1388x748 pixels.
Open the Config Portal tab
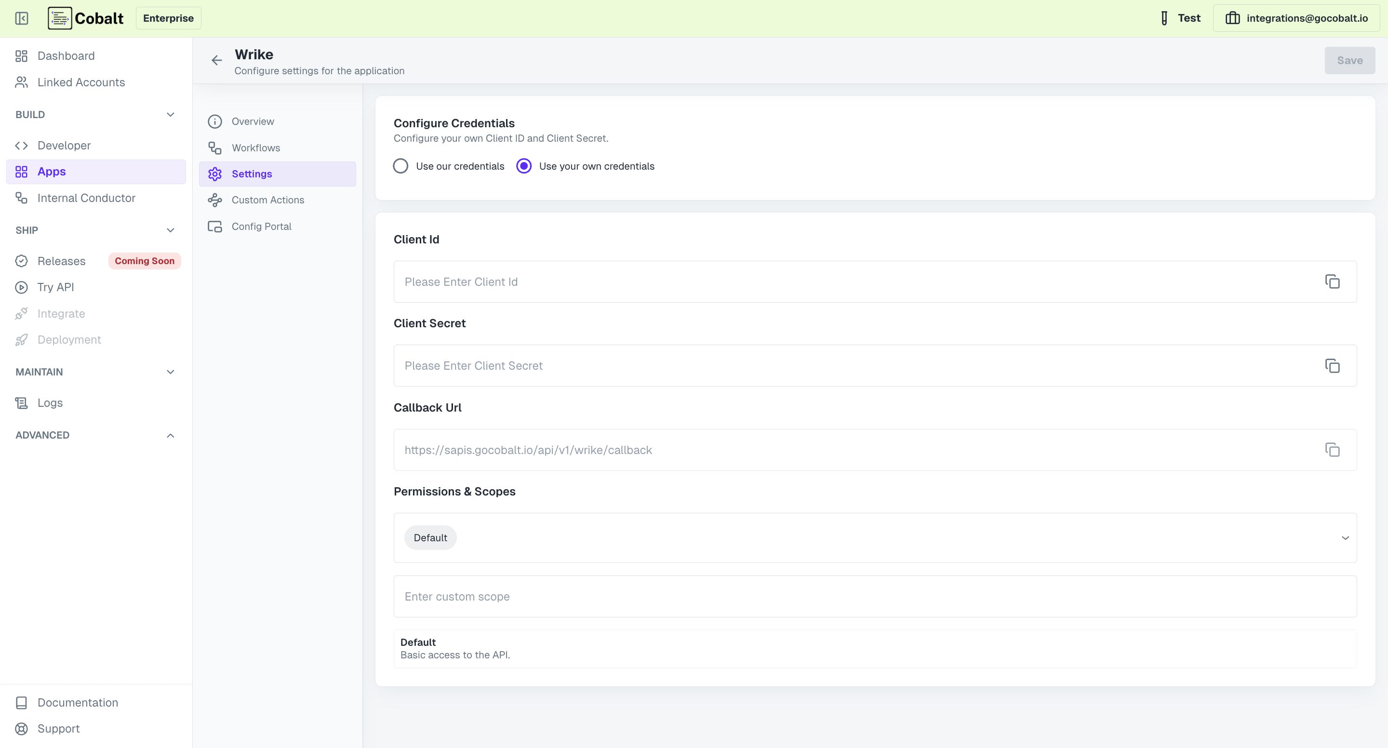tap(261, 226)
